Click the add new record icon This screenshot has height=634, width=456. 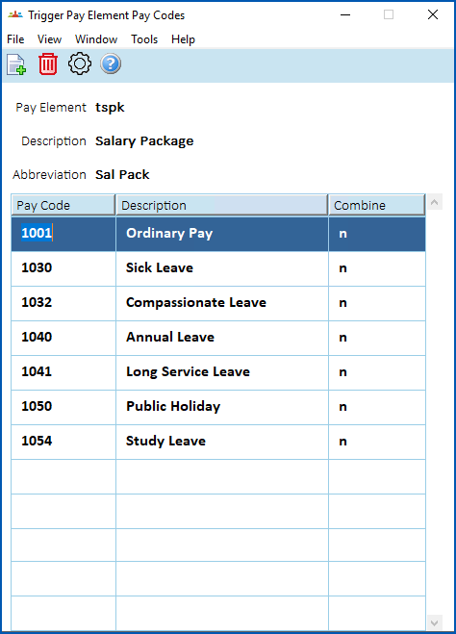click(x=16, y=64)
